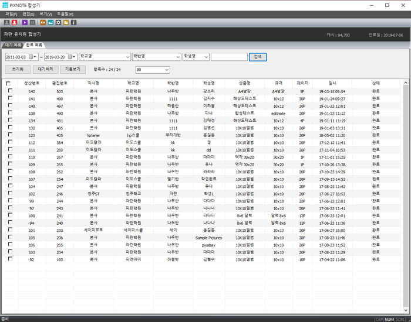Click the red user icon in toolbar
Screen dimensions: 411x322
[14, 22]
